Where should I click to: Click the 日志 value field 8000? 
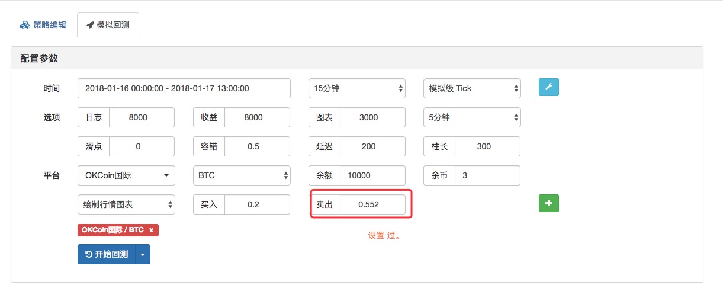[x=142, y=117]
